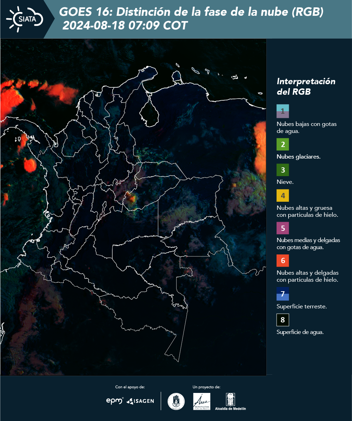Click the Alcaldía de Medellín logo
This screenshot has width=352, height=421.
pyautogui.click(x=230, y=402)
